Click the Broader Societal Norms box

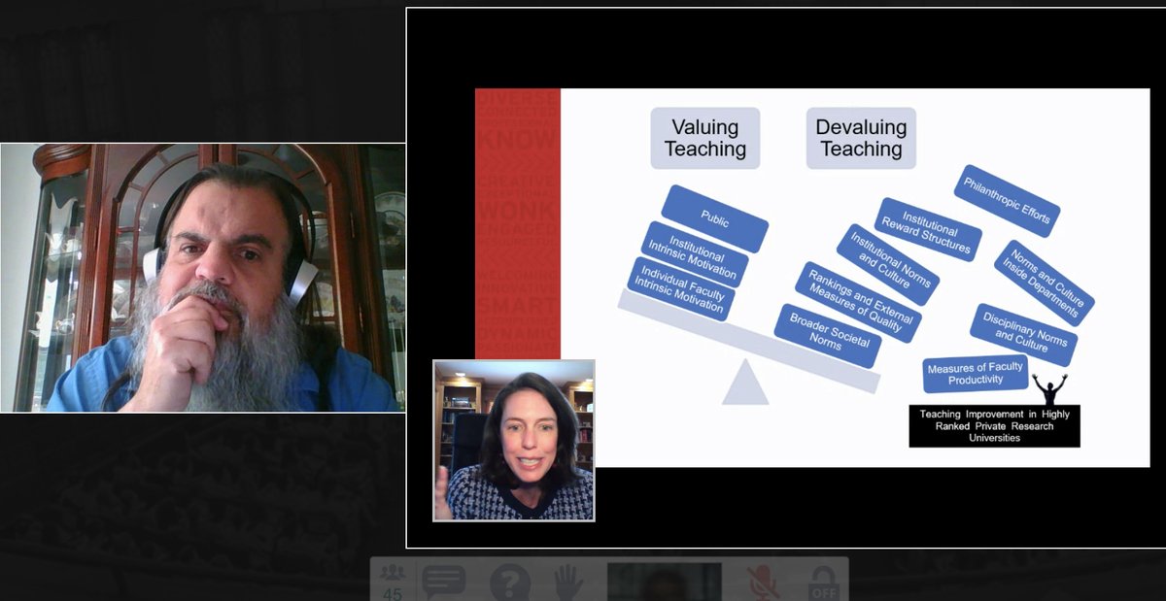click(x=828, y=336)
